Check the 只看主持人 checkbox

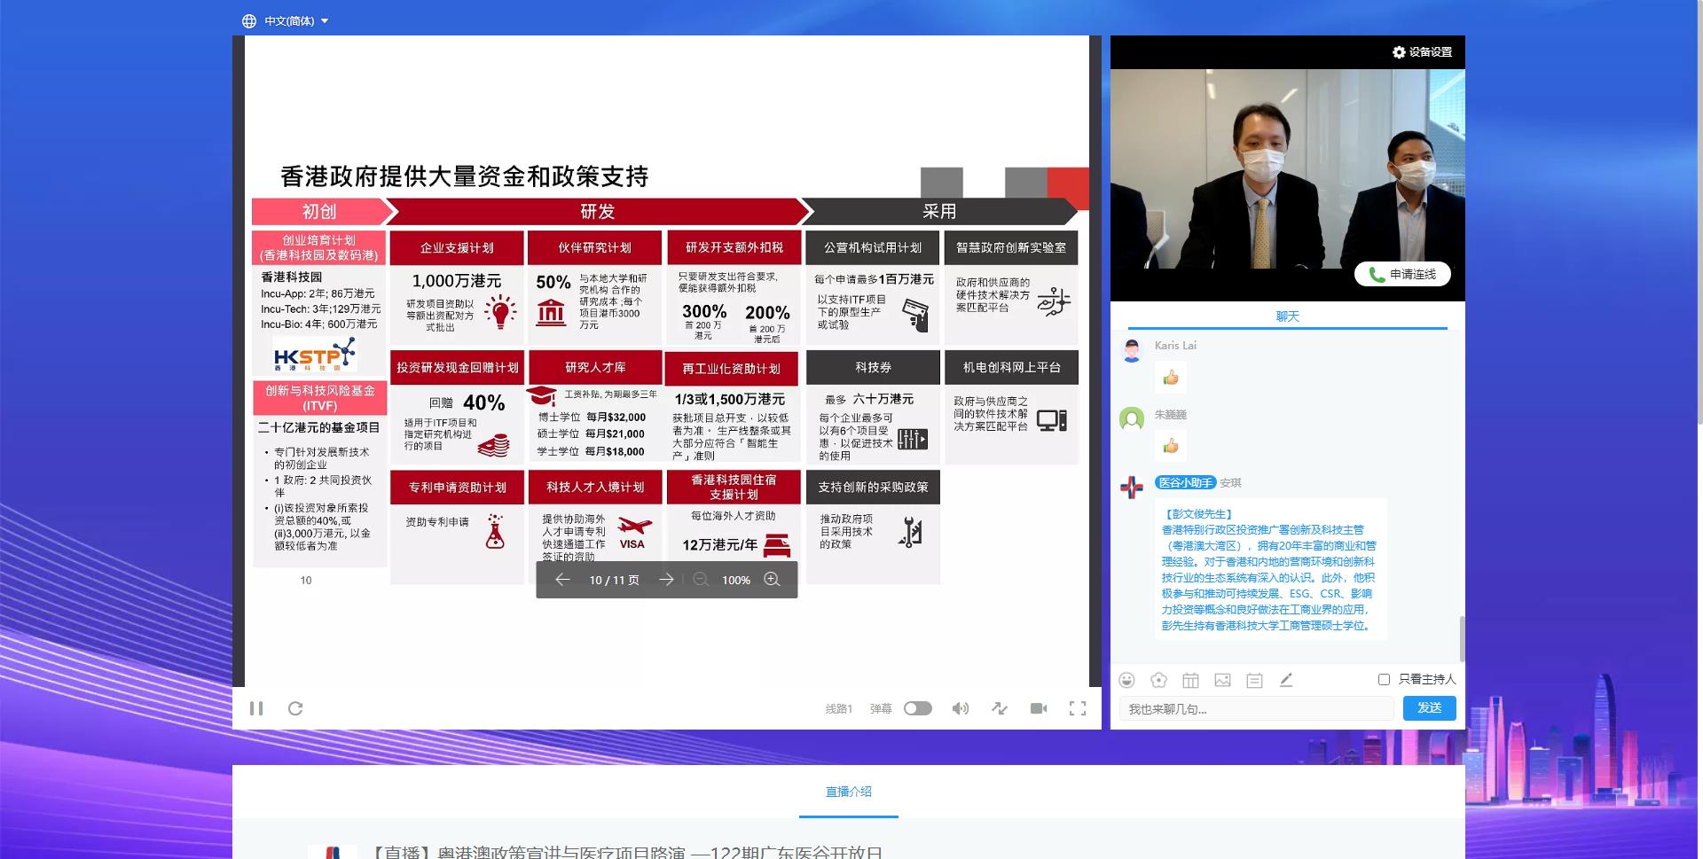point(1384,679)
